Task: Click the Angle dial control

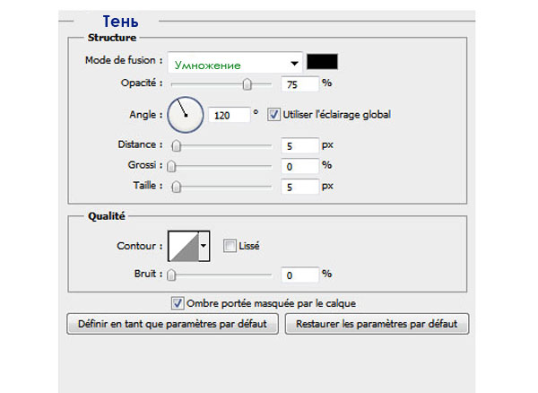Action: [186, 115]
